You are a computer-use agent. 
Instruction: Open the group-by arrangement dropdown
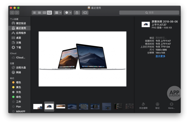pyautogui.click(x=58, y=13)
